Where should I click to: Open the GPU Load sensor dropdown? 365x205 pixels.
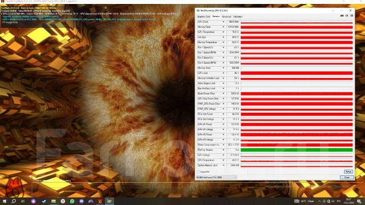223,73
